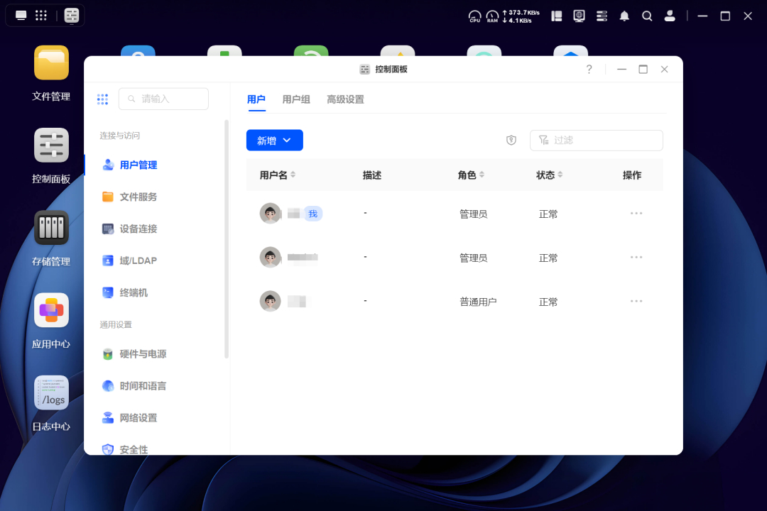Image resolution: width=767 pixels, height=511 pixels.
Task: Open row actions for the 普通用户 row
Action: click(x=636, y=301)
